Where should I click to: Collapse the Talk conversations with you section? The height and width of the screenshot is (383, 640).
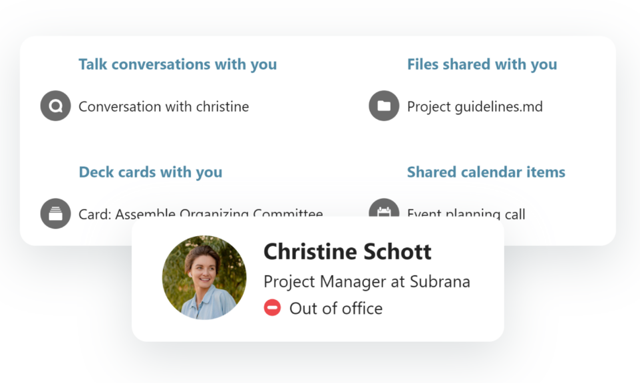pos(178,64)
